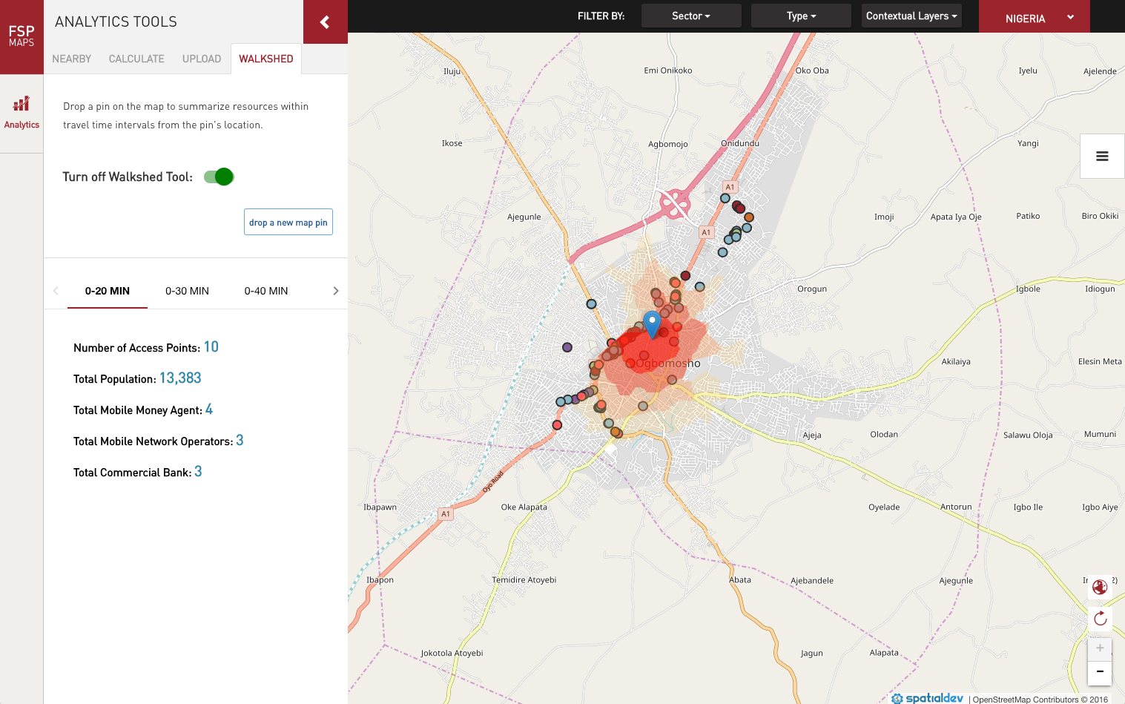Open the OpenStreetMap Contributors attribution link
The height and width of the screenshot is (704, 1125).
1040,699
